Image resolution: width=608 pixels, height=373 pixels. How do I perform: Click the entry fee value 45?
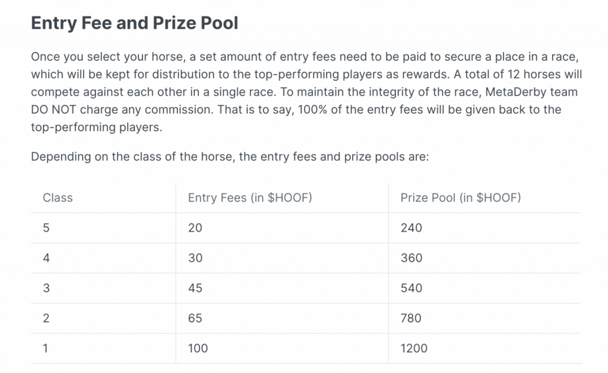pyautogui.click(x=195, y=288)
